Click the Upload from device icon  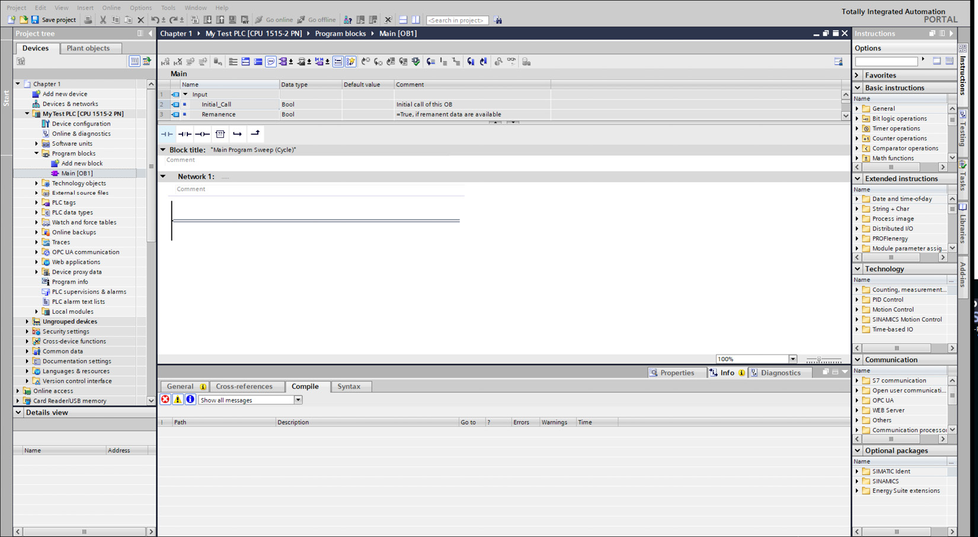pos(220,20)
